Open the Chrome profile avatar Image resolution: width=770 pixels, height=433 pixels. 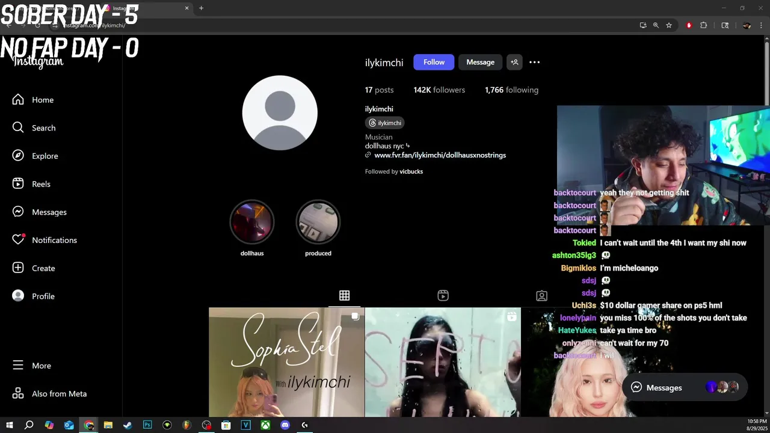(747, 25)
